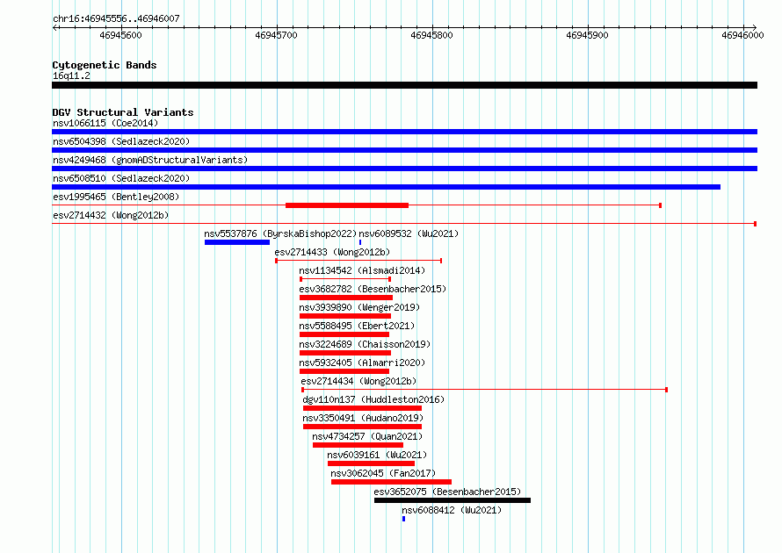The width and height of the screenshot is (782, 553).
Task: Open nsv3062045 (Fan2017) label
Action: coord(383,473)
